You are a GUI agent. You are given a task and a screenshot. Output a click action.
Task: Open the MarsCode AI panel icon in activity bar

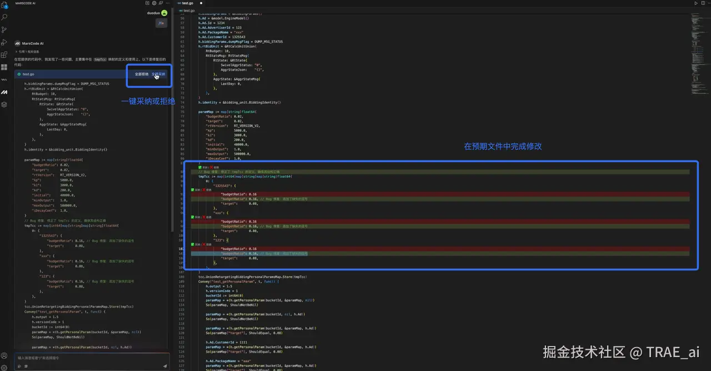tap(4, 92)
